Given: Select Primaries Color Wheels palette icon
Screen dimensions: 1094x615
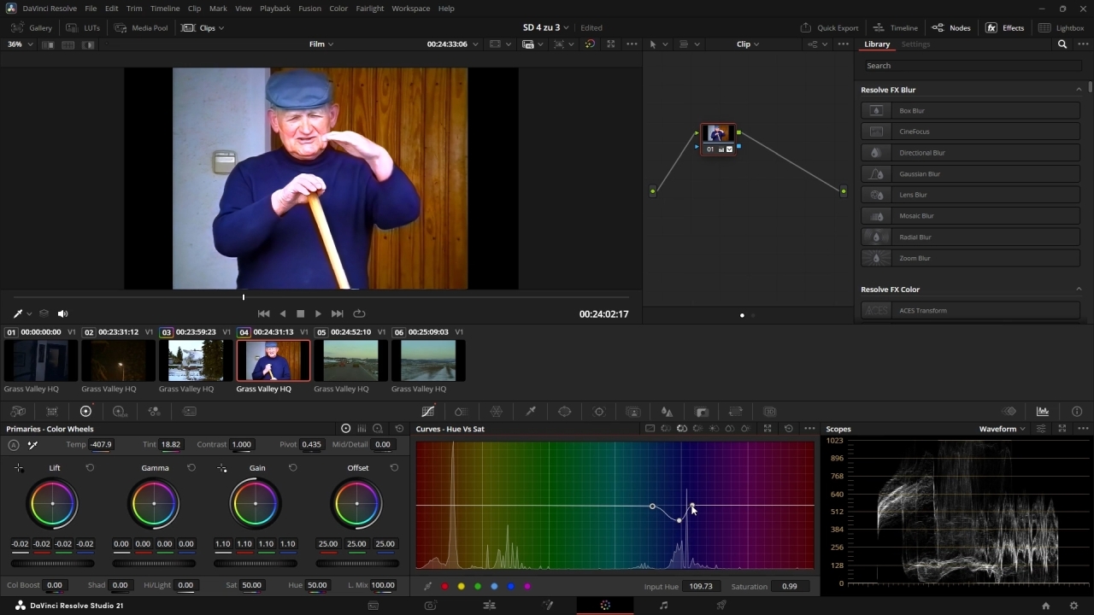Looking at the screenshot, I should pos(85,411).
